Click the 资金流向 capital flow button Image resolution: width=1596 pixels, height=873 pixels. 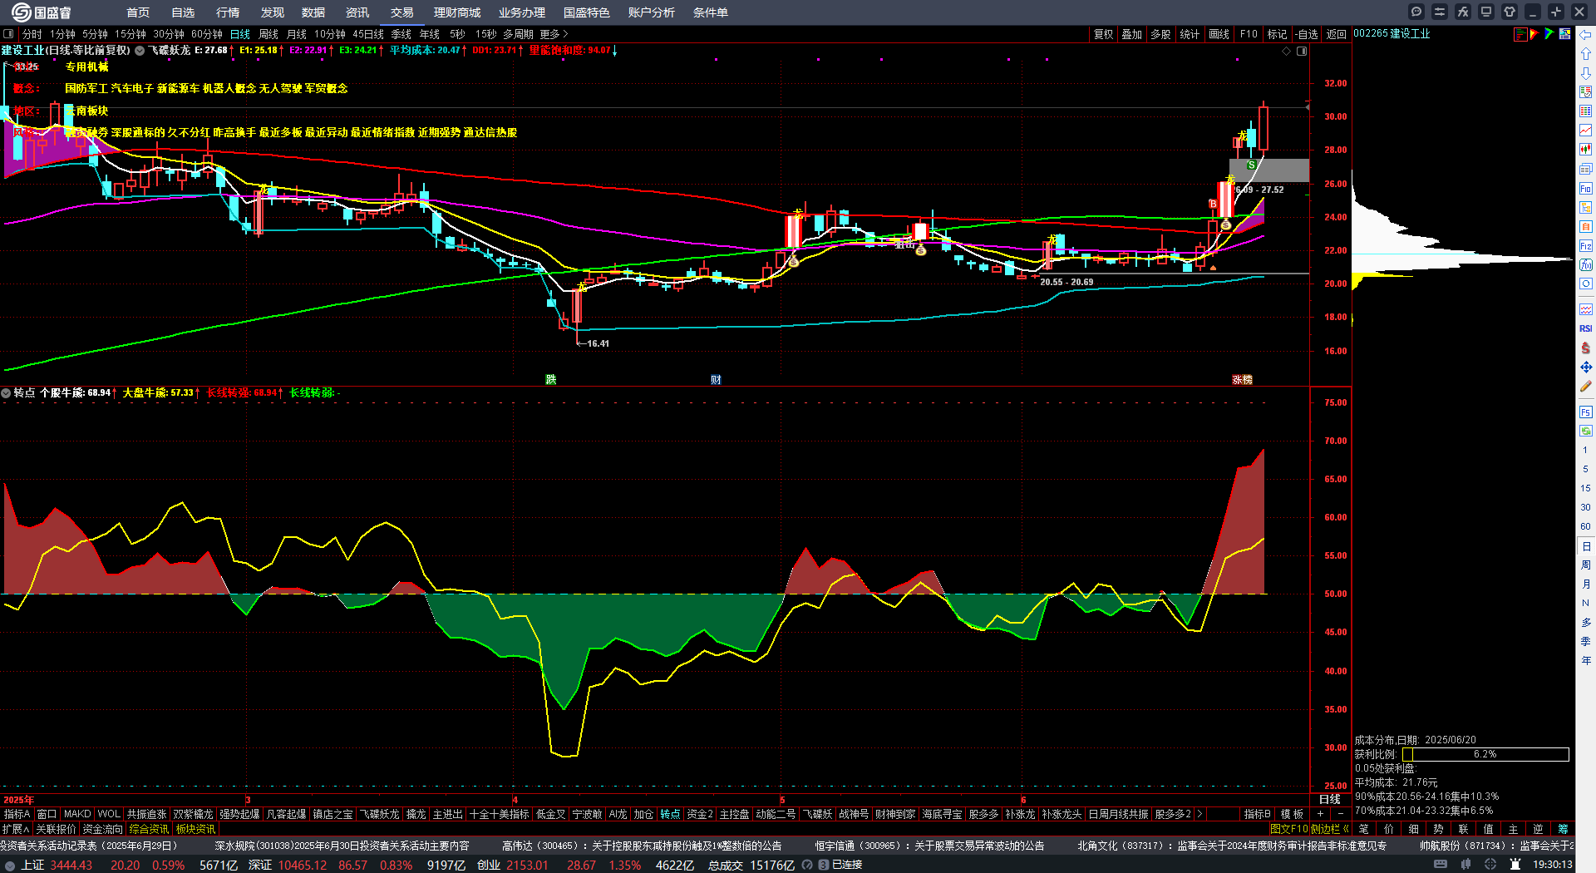coord(103,829)
